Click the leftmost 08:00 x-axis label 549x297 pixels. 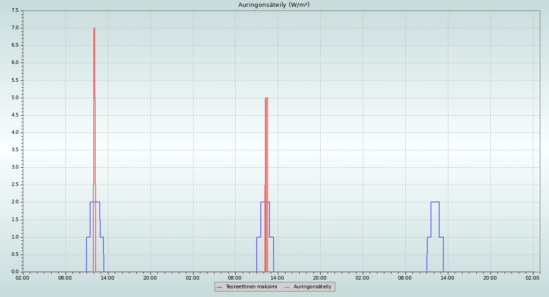point(65,278)
